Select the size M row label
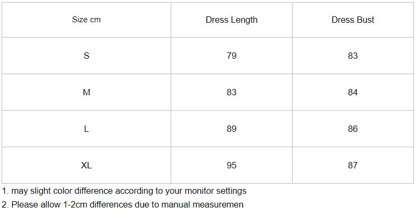 [x=86, y=92]
